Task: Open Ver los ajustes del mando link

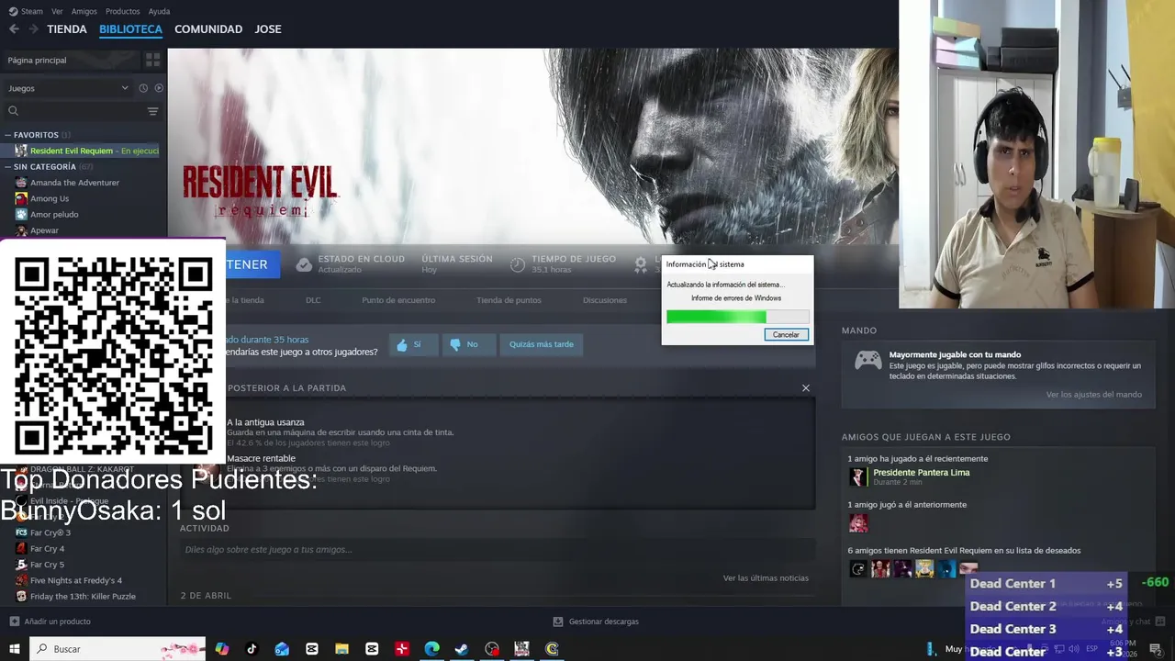Action: (x=1094, y=395)
